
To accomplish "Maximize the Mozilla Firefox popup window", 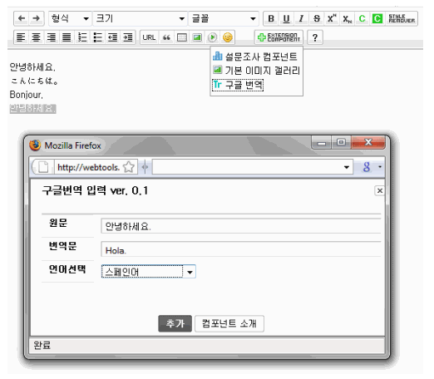I will [341, 142].
